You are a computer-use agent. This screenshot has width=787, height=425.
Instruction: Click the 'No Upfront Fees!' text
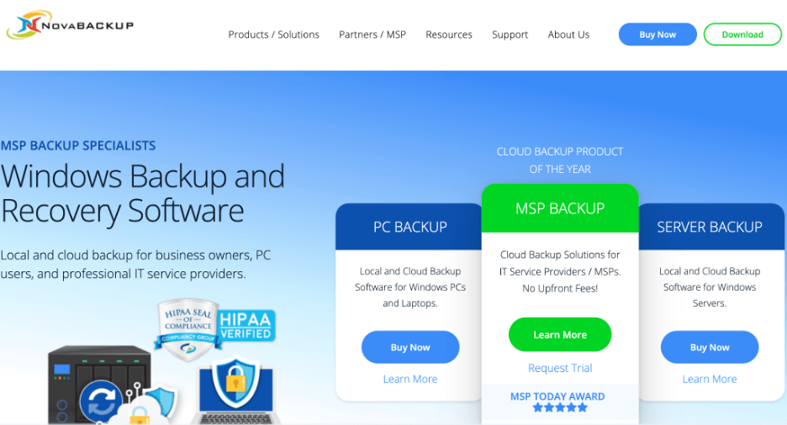[x=560, y=289]
